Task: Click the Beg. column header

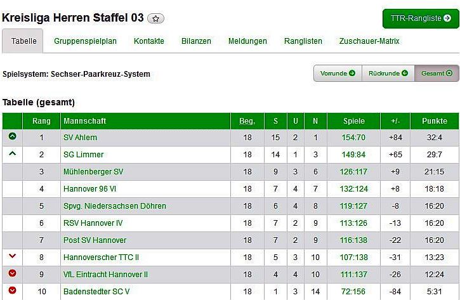Action: (247, 121)
